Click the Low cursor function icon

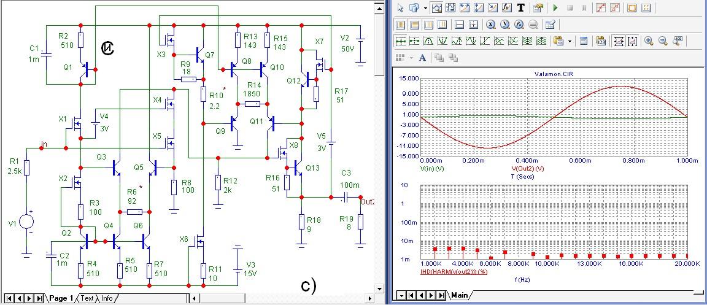tap(471, 41)
